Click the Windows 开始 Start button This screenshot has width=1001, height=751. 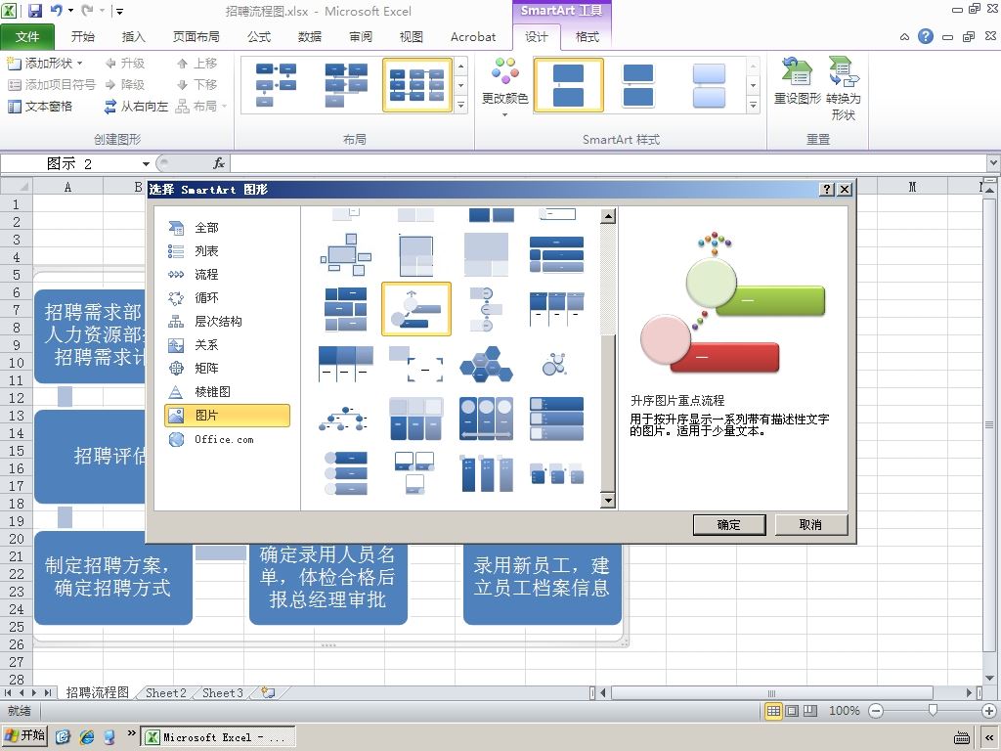(24, 735)
